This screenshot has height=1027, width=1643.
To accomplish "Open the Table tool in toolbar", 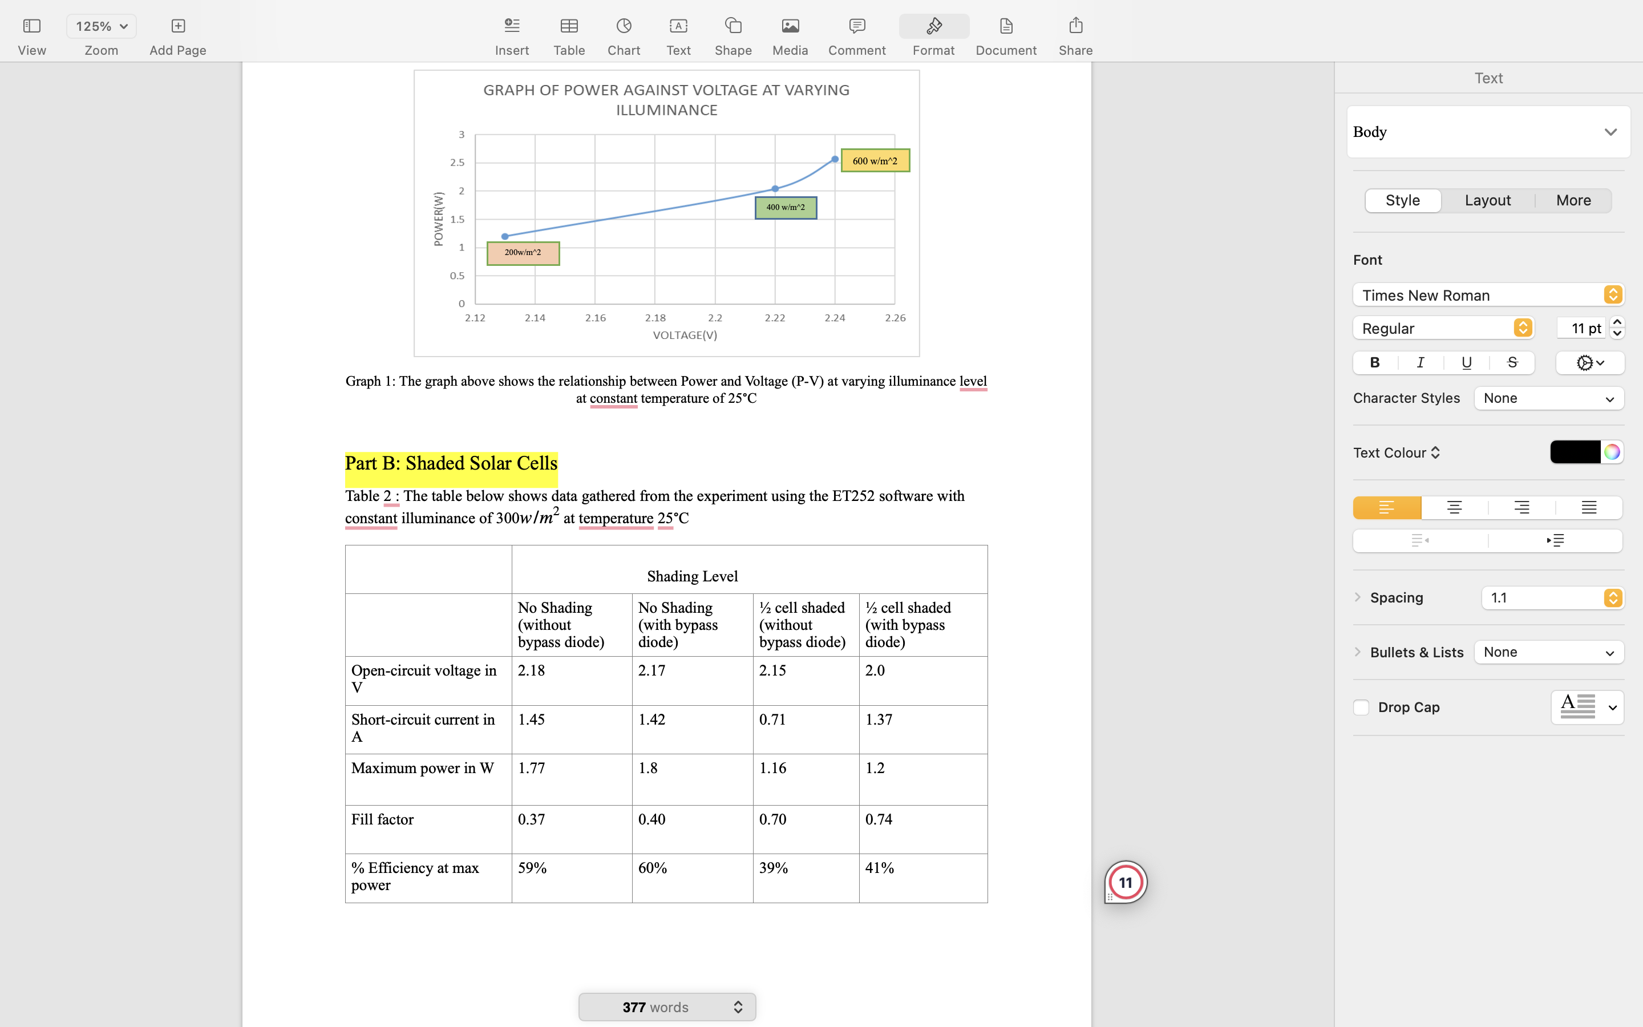I will [x=569, y=26].
